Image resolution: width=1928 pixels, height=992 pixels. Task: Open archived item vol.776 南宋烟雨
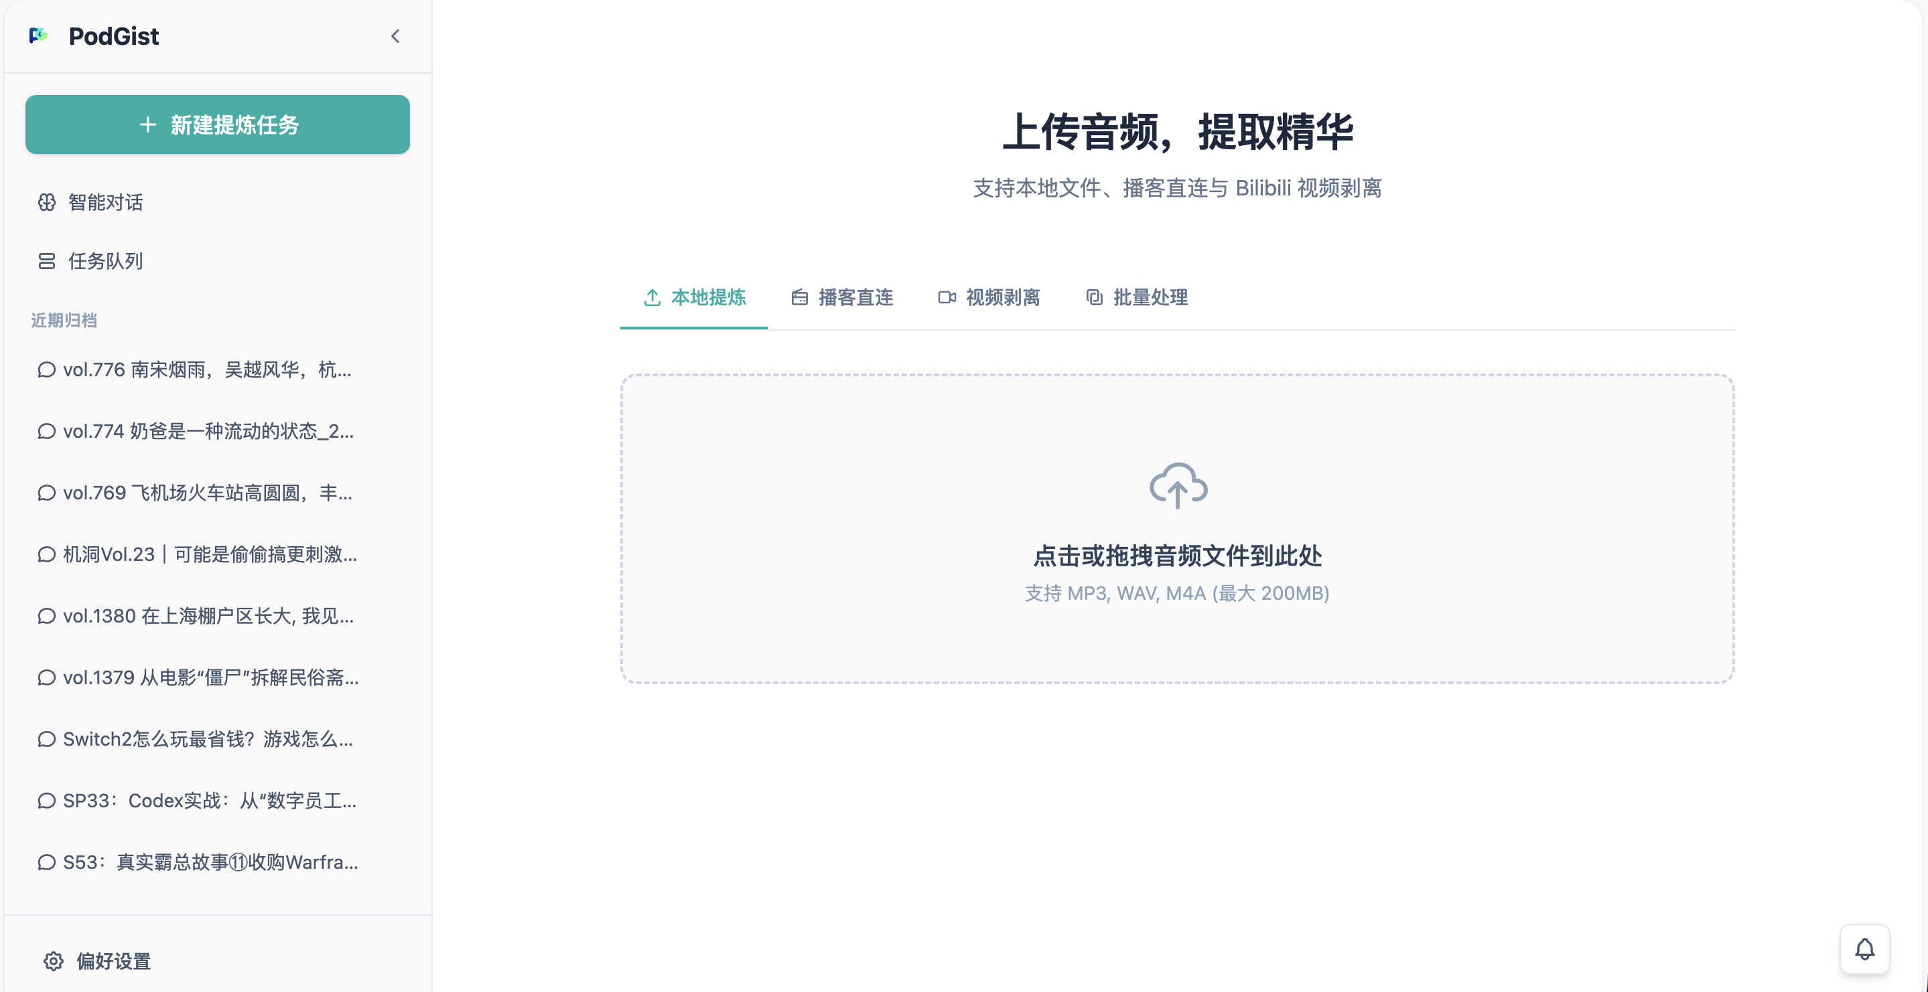206,369
